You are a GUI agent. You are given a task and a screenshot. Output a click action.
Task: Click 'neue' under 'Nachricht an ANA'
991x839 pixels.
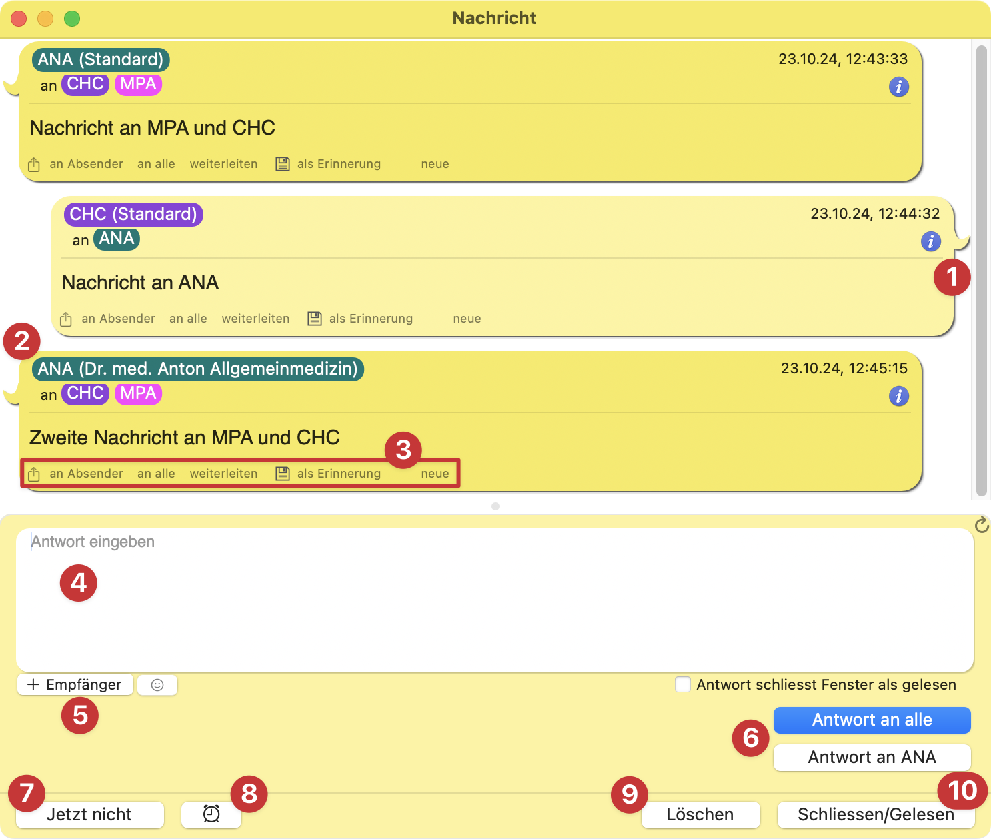click(x=467, y=319)
